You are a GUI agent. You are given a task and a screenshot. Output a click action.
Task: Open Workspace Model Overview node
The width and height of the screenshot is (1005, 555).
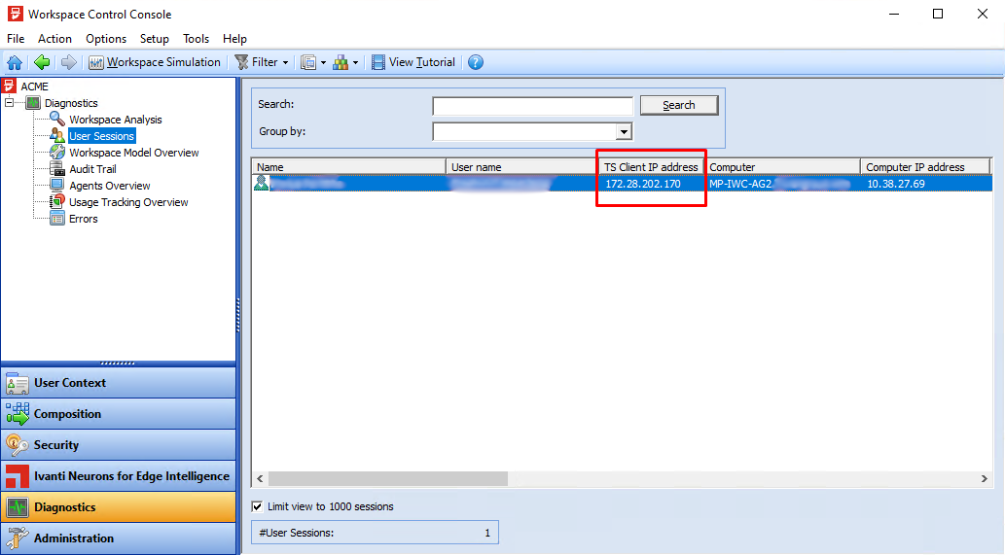134,153
